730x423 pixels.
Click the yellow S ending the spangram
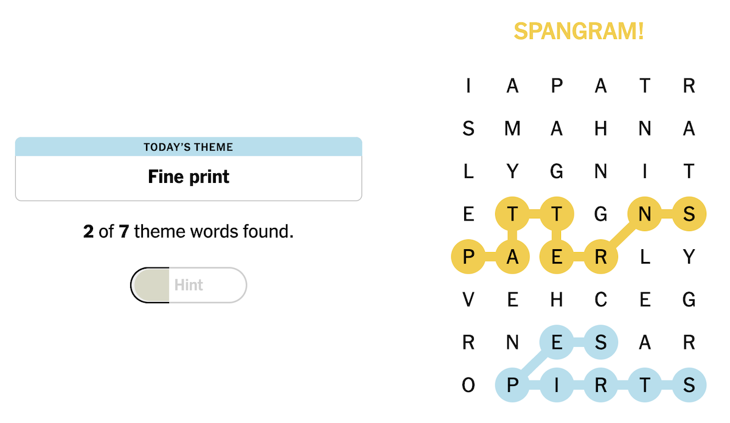coord(689,214)
